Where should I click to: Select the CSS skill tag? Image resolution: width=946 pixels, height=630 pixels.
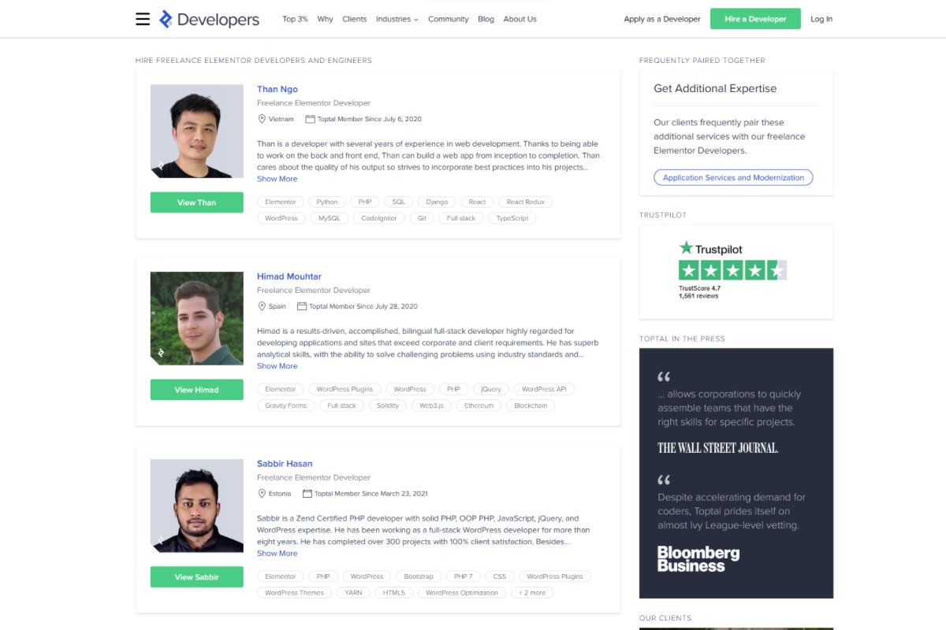[500, 577]
